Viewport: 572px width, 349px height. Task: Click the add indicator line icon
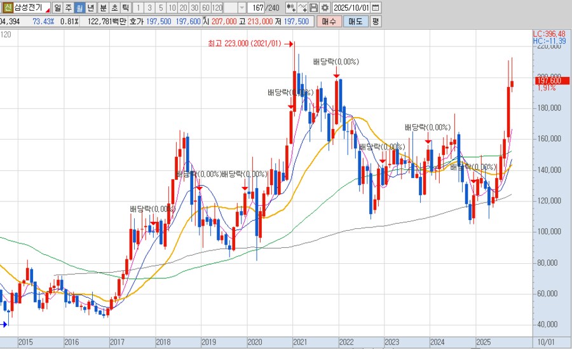(x=303, y=8)
